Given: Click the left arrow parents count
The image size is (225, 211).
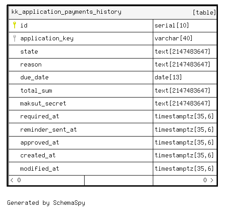Looking at the screenshot, I should coord(16,180).
